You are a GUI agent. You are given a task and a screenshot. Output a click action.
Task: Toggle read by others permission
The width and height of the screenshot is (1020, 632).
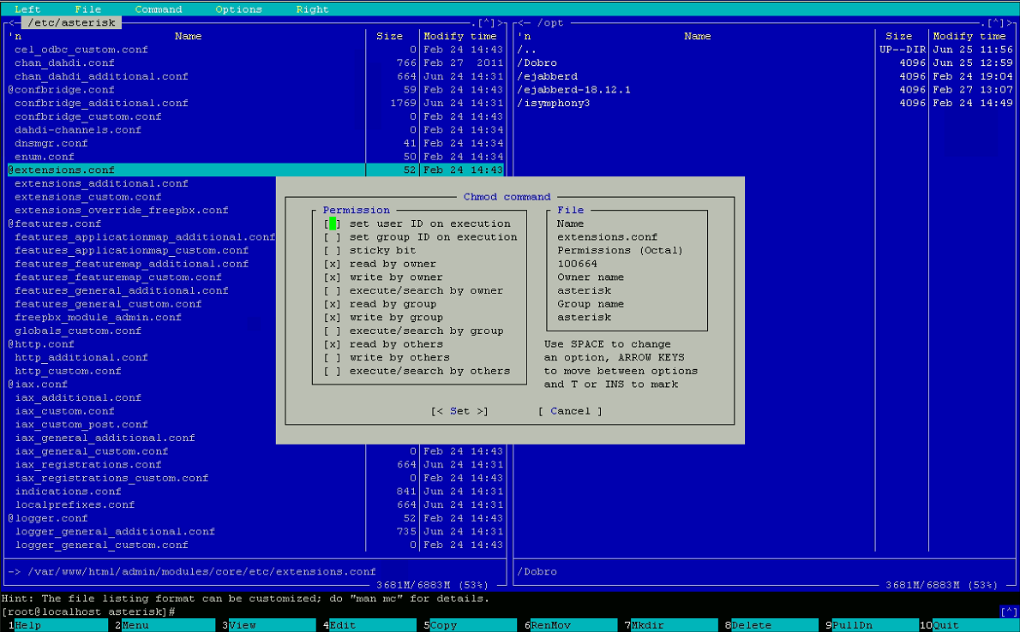tap(333, 344)
